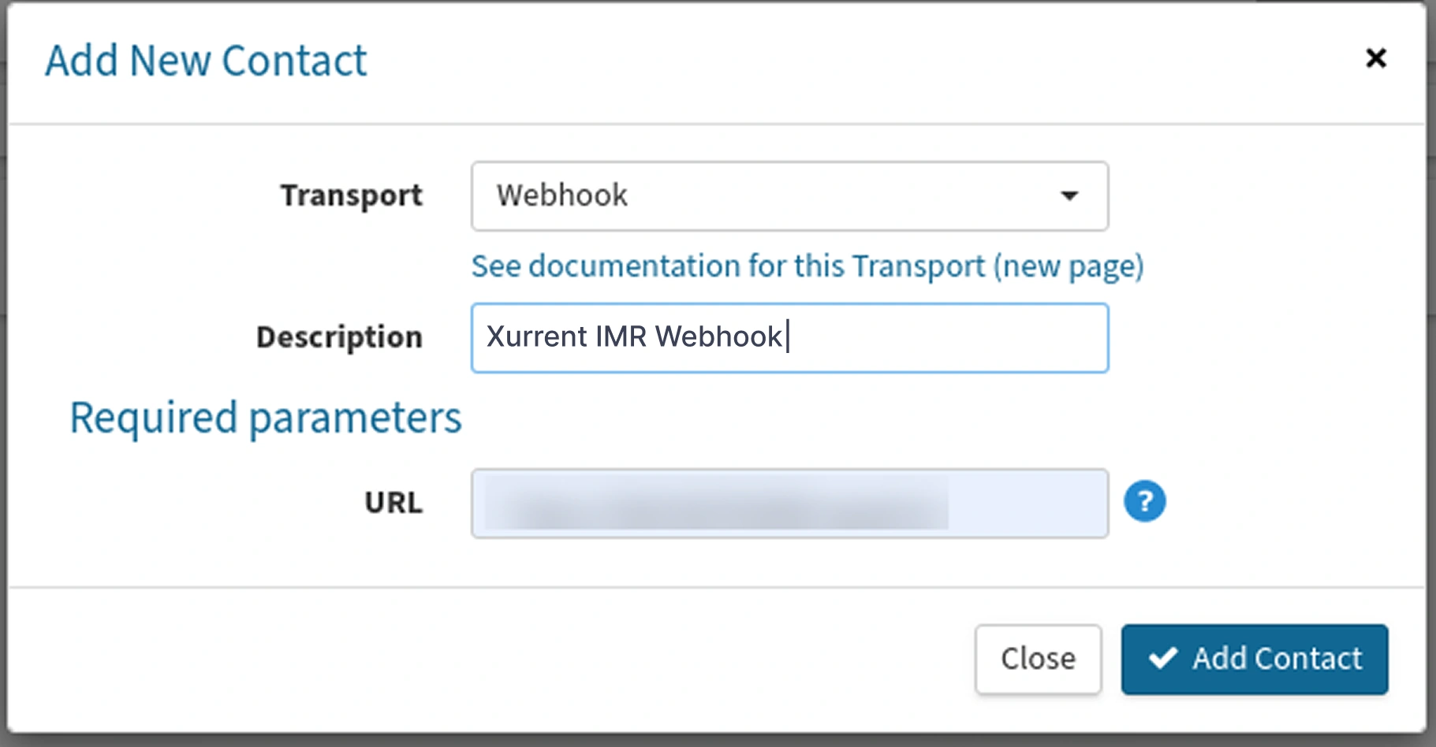Click the word Webhook in Description field
Screen dimensions: 1436x747
tap(718, 336)
